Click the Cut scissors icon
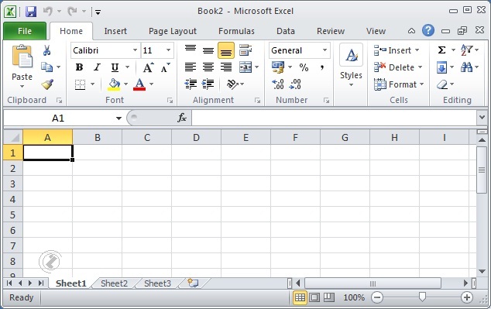The width and height of the screenshot is (491, 309). pyautogui.click(x=47, y=50)
